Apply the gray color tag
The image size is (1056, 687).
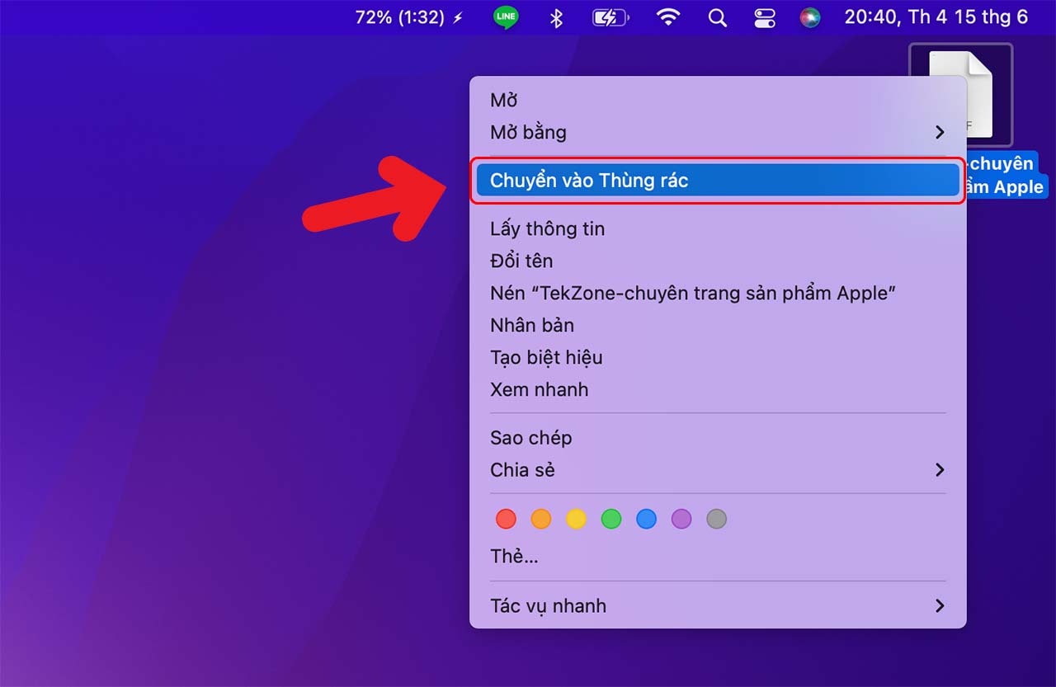click(716, 519)
